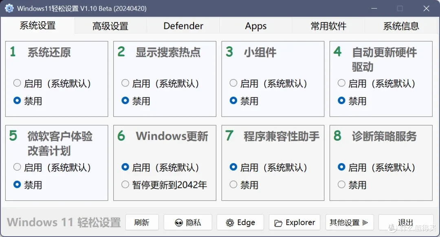
Task: Switch to the Apps tab
Action: (x=255, y=26)
